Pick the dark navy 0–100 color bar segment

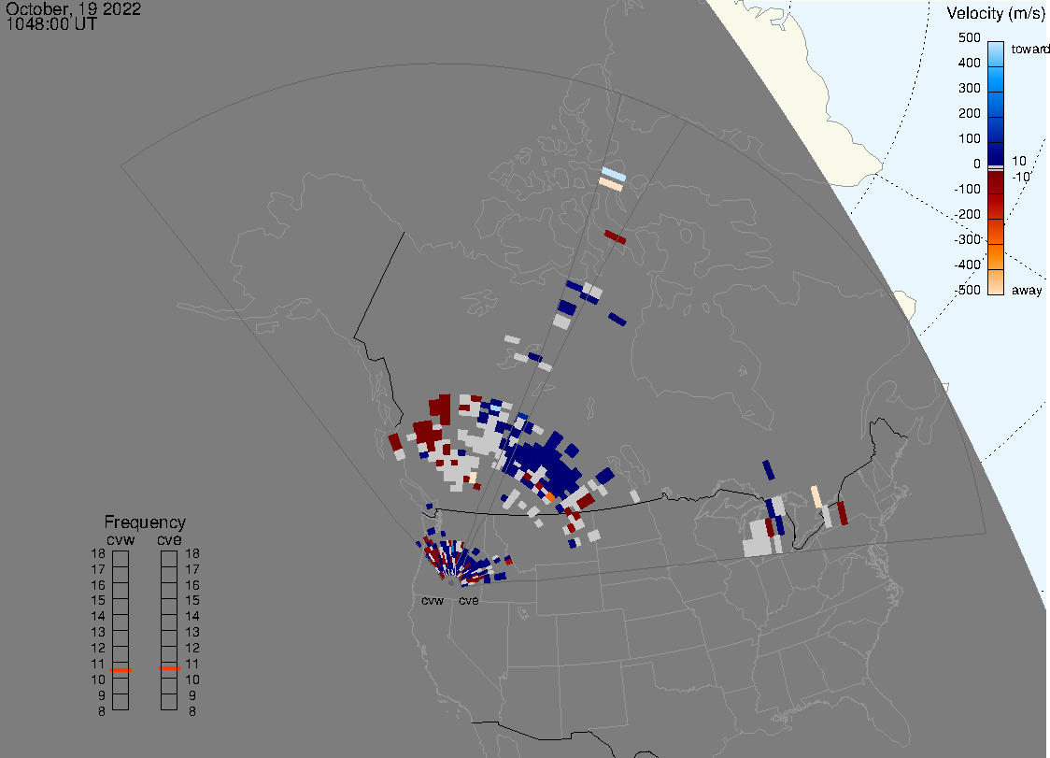coord(996,153)
